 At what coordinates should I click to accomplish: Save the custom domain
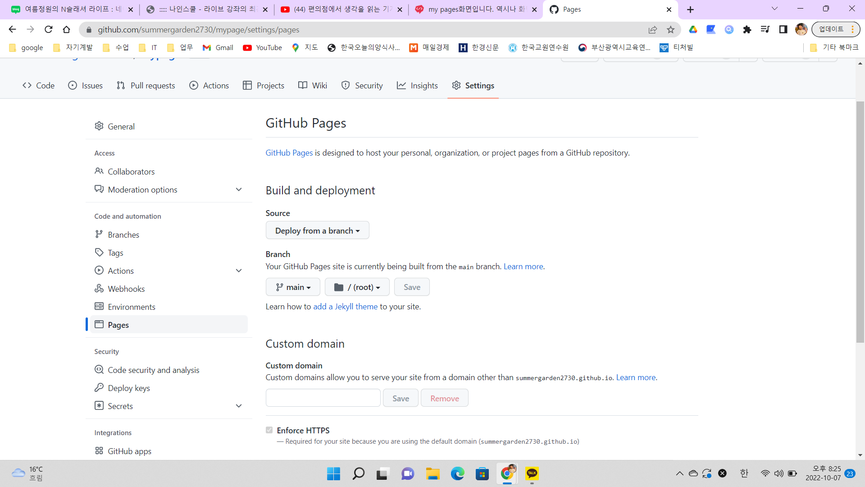coord(401,398)
